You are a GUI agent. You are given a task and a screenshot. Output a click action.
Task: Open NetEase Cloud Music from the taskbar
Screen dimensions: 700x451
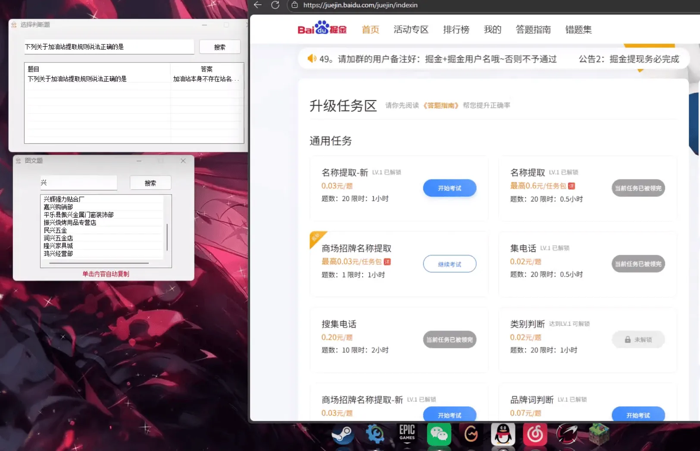coord(535,435)
